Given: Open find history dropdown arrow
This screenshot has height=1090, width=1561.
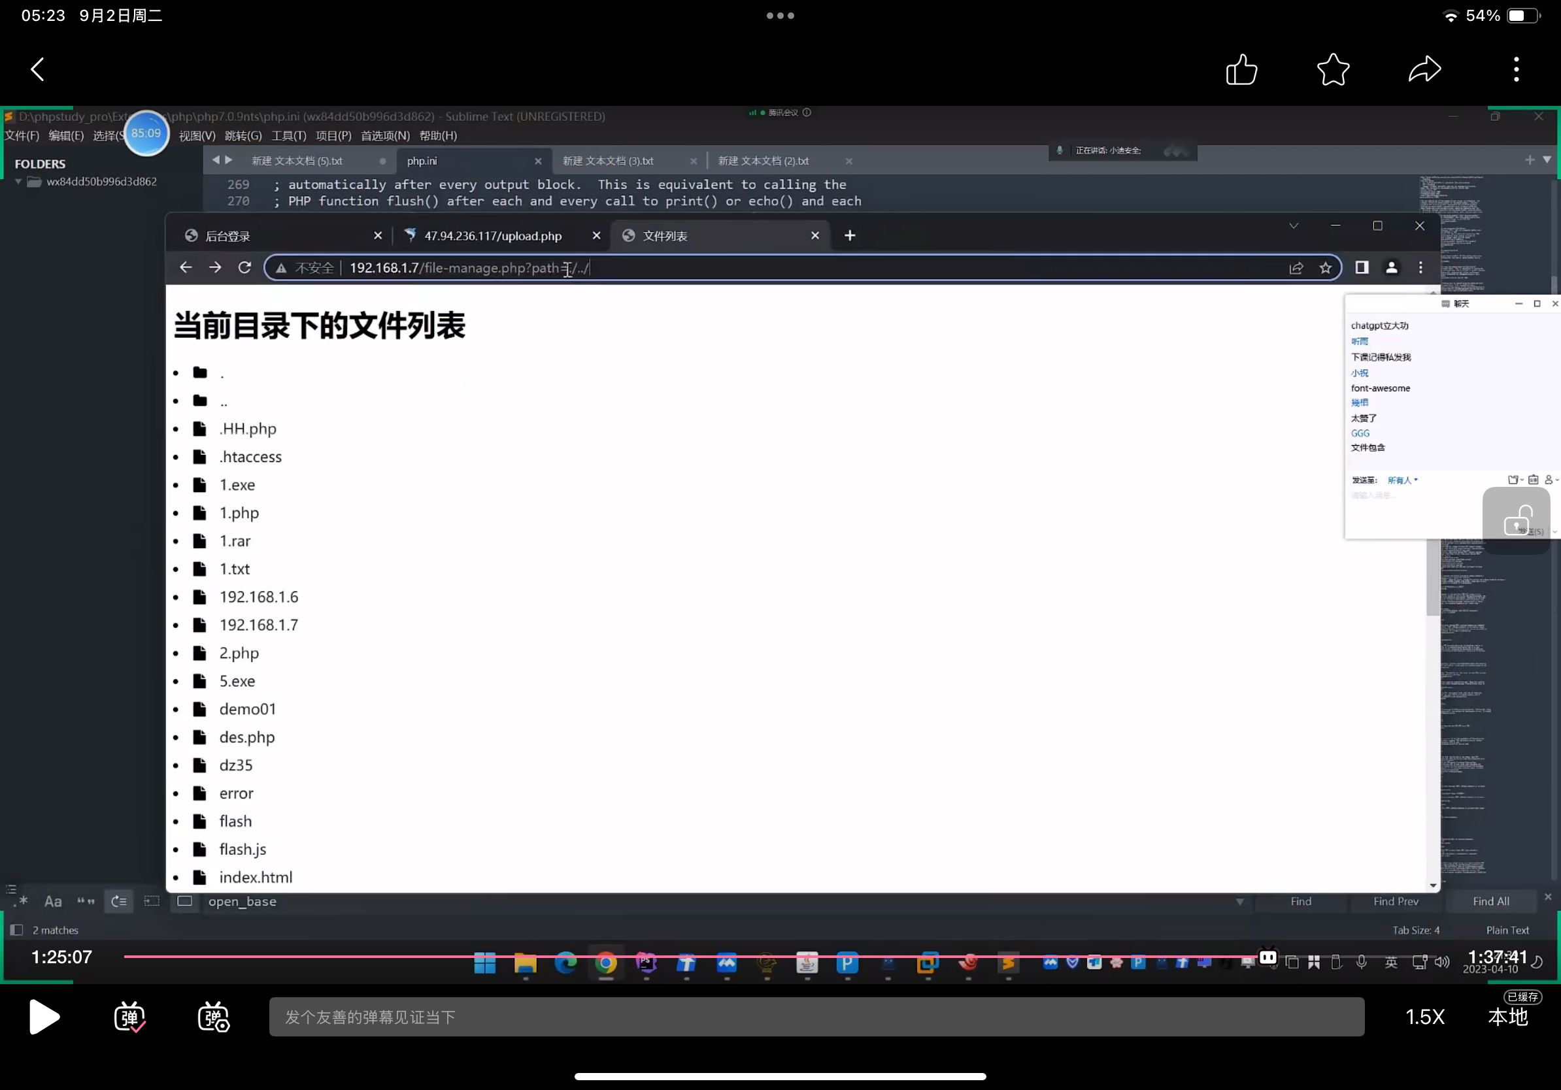Looking at the screenshot, I should [x=1239, y=902].
